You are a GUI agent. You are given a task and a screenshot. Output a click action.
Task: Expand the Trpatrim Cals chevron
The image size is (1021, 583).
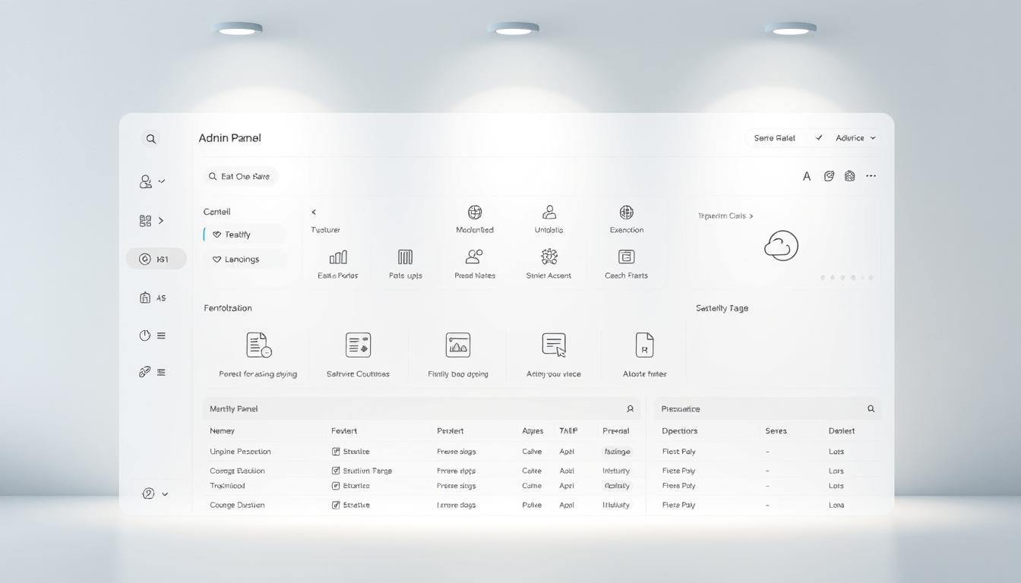pos(751,216)
